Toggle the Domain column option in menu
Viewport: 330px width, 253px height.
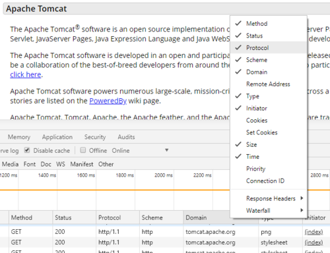(x=269, y=72)
